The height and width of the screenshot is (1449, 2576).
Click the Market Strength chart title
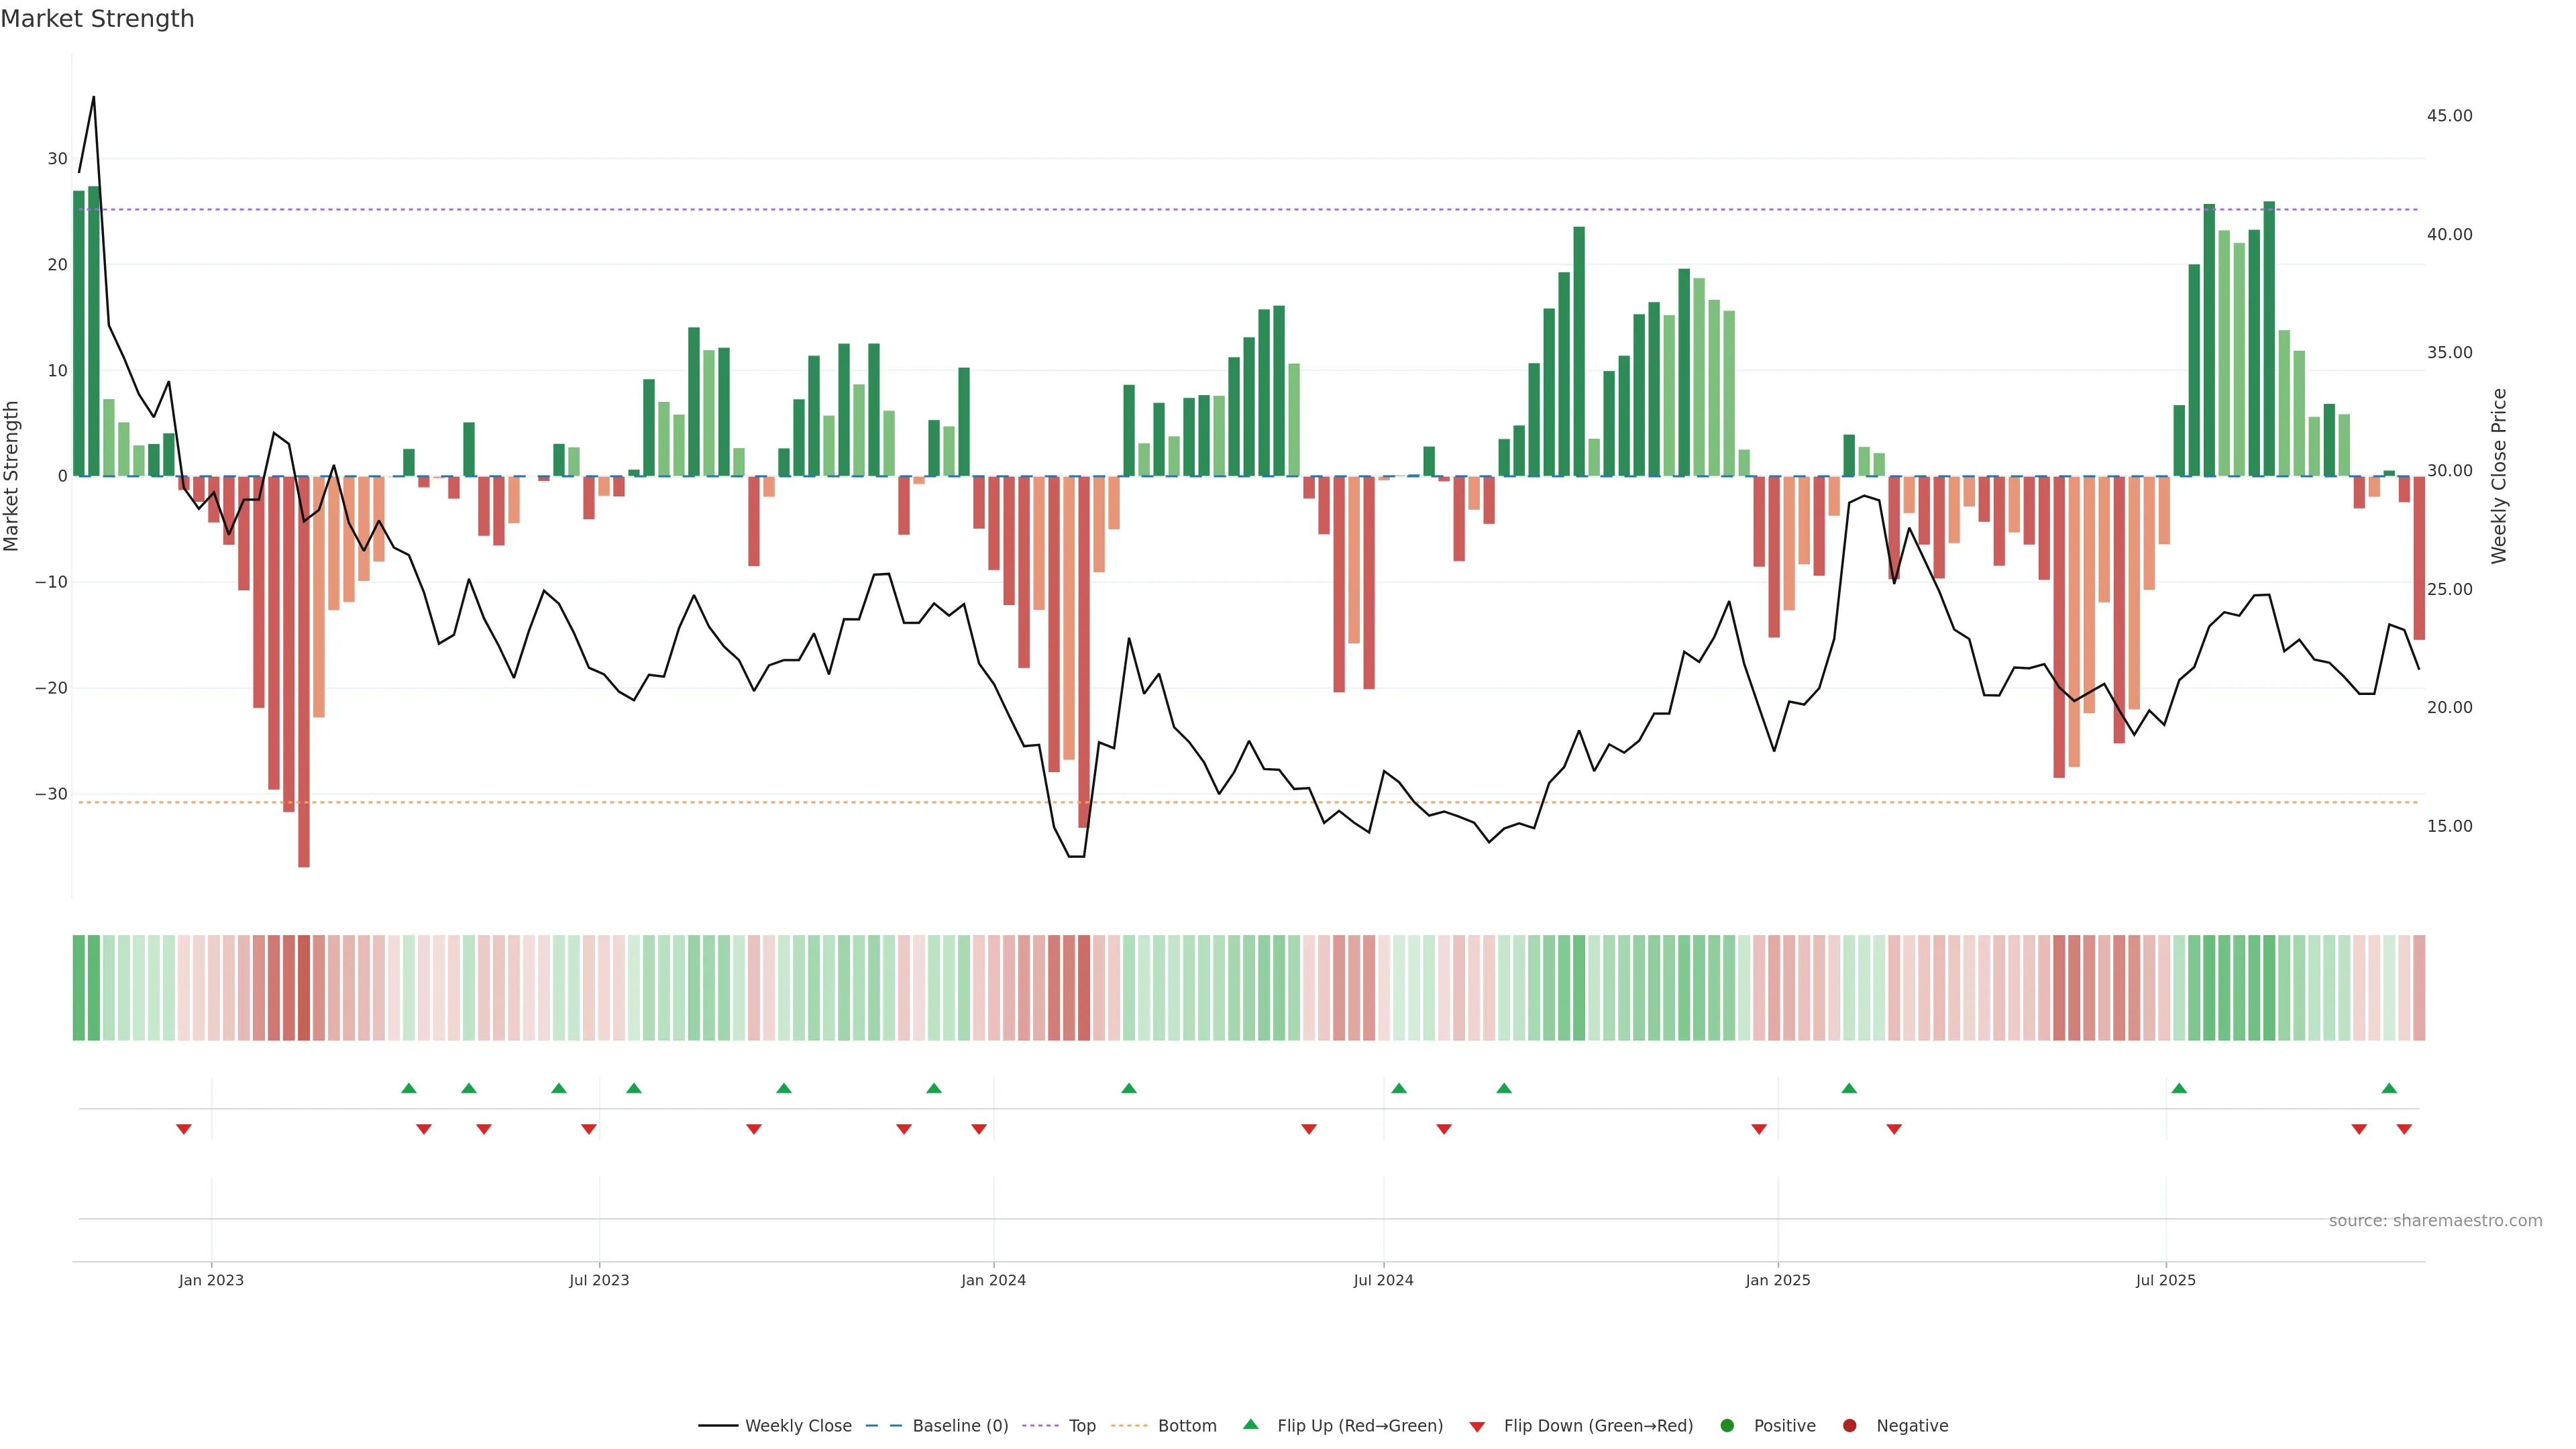pyautogui.click(x=97, y=19)
